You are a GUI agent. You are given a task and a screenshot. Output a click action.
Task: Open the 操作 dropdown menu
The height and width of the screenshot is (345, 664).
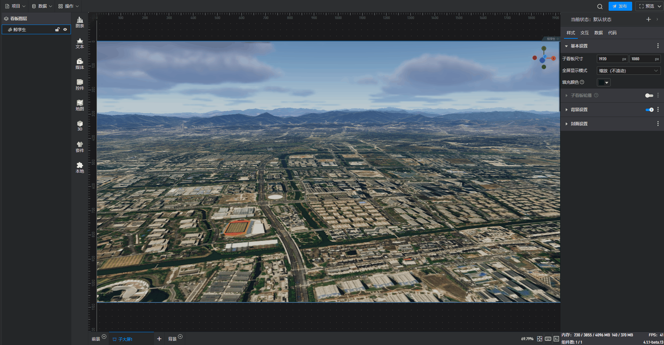coord(69,6)
